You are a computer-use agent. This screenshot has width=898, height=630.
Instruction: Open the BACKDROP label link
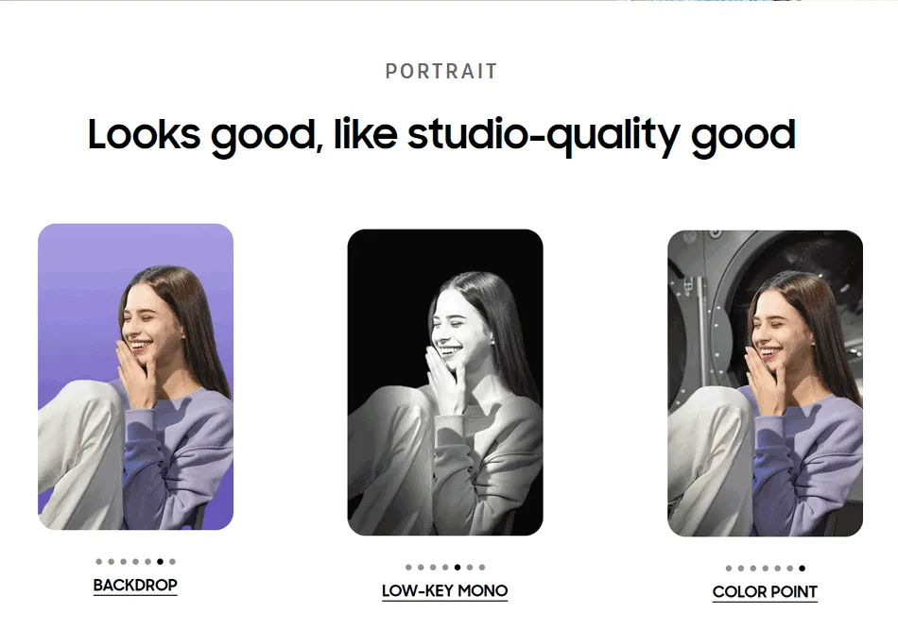click(135, 586)
